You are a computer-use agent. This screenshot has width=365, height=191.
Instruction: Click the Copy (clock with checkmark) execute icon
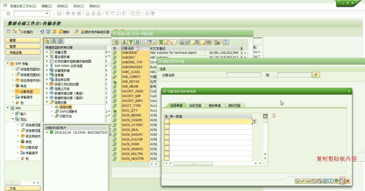coord(297,181)
